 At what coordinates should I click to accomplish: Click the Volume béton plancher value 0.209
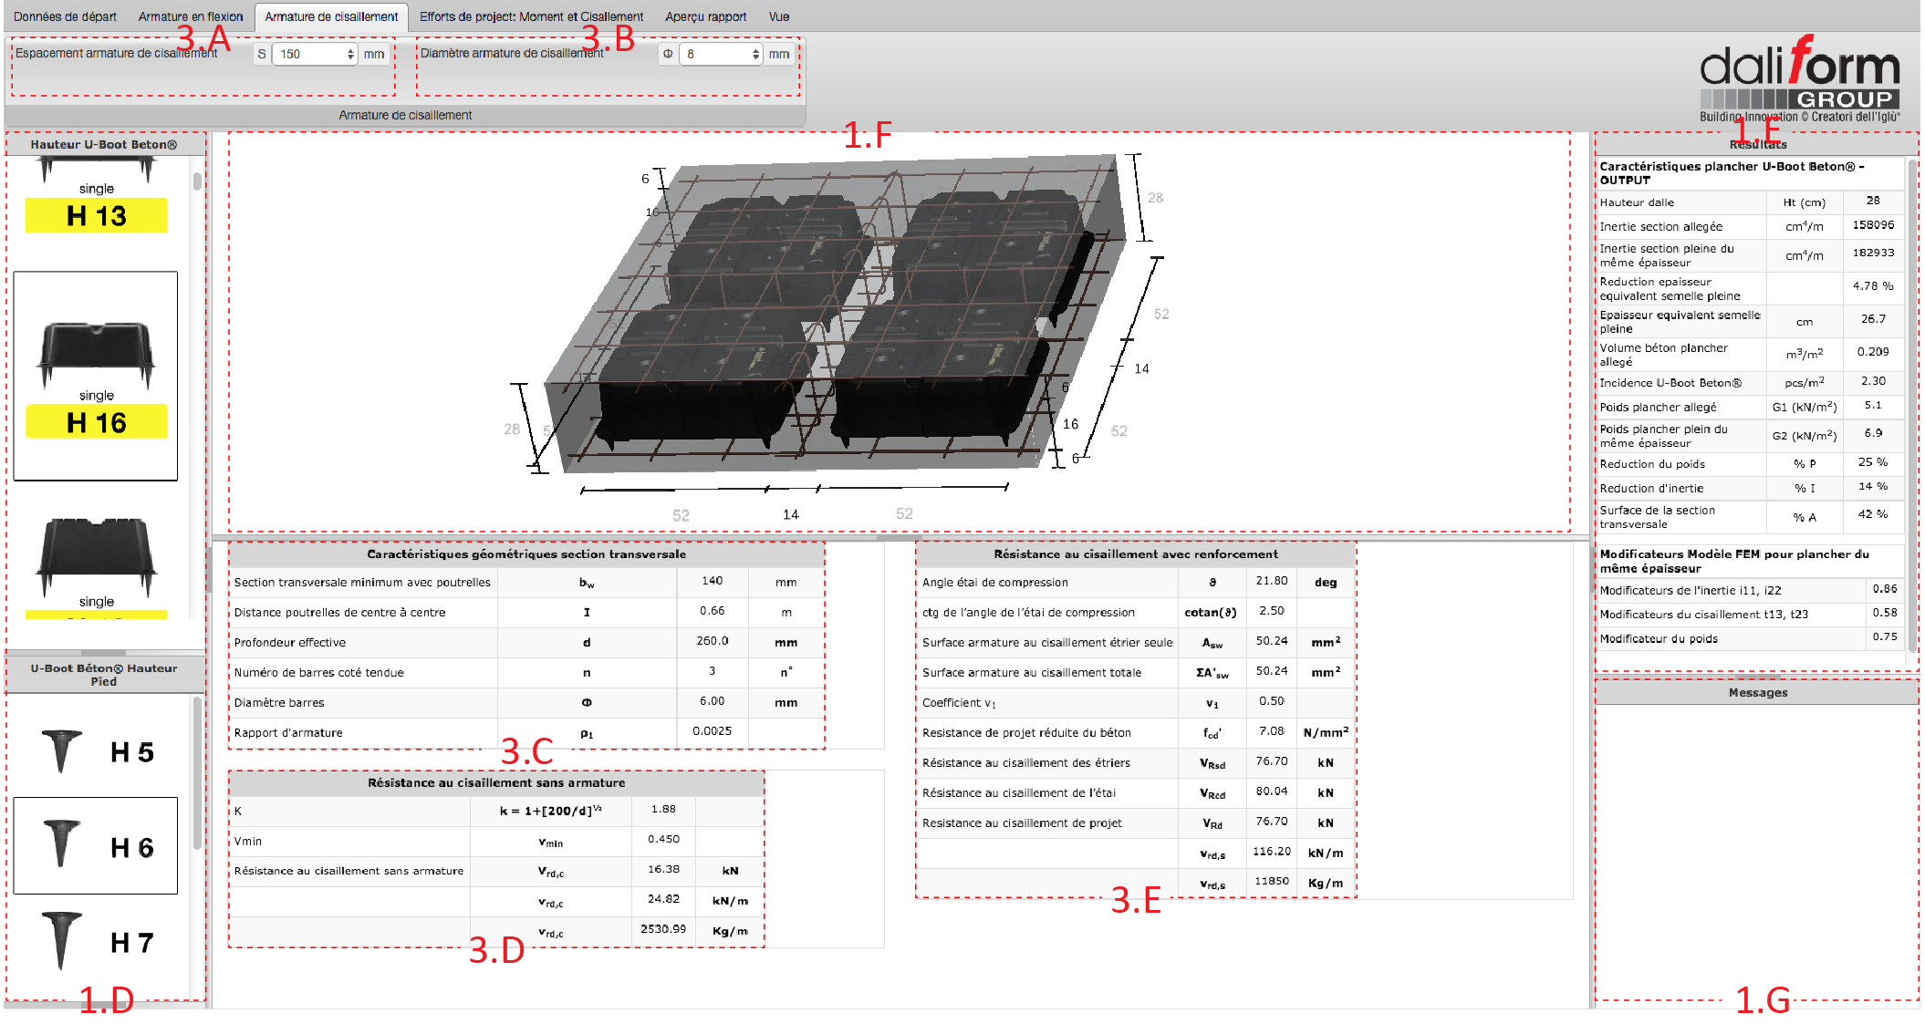1872,352
